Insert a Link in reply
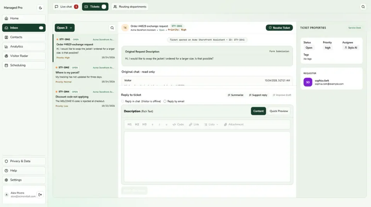This screenshot has width=371, height=207. point(194,124)
